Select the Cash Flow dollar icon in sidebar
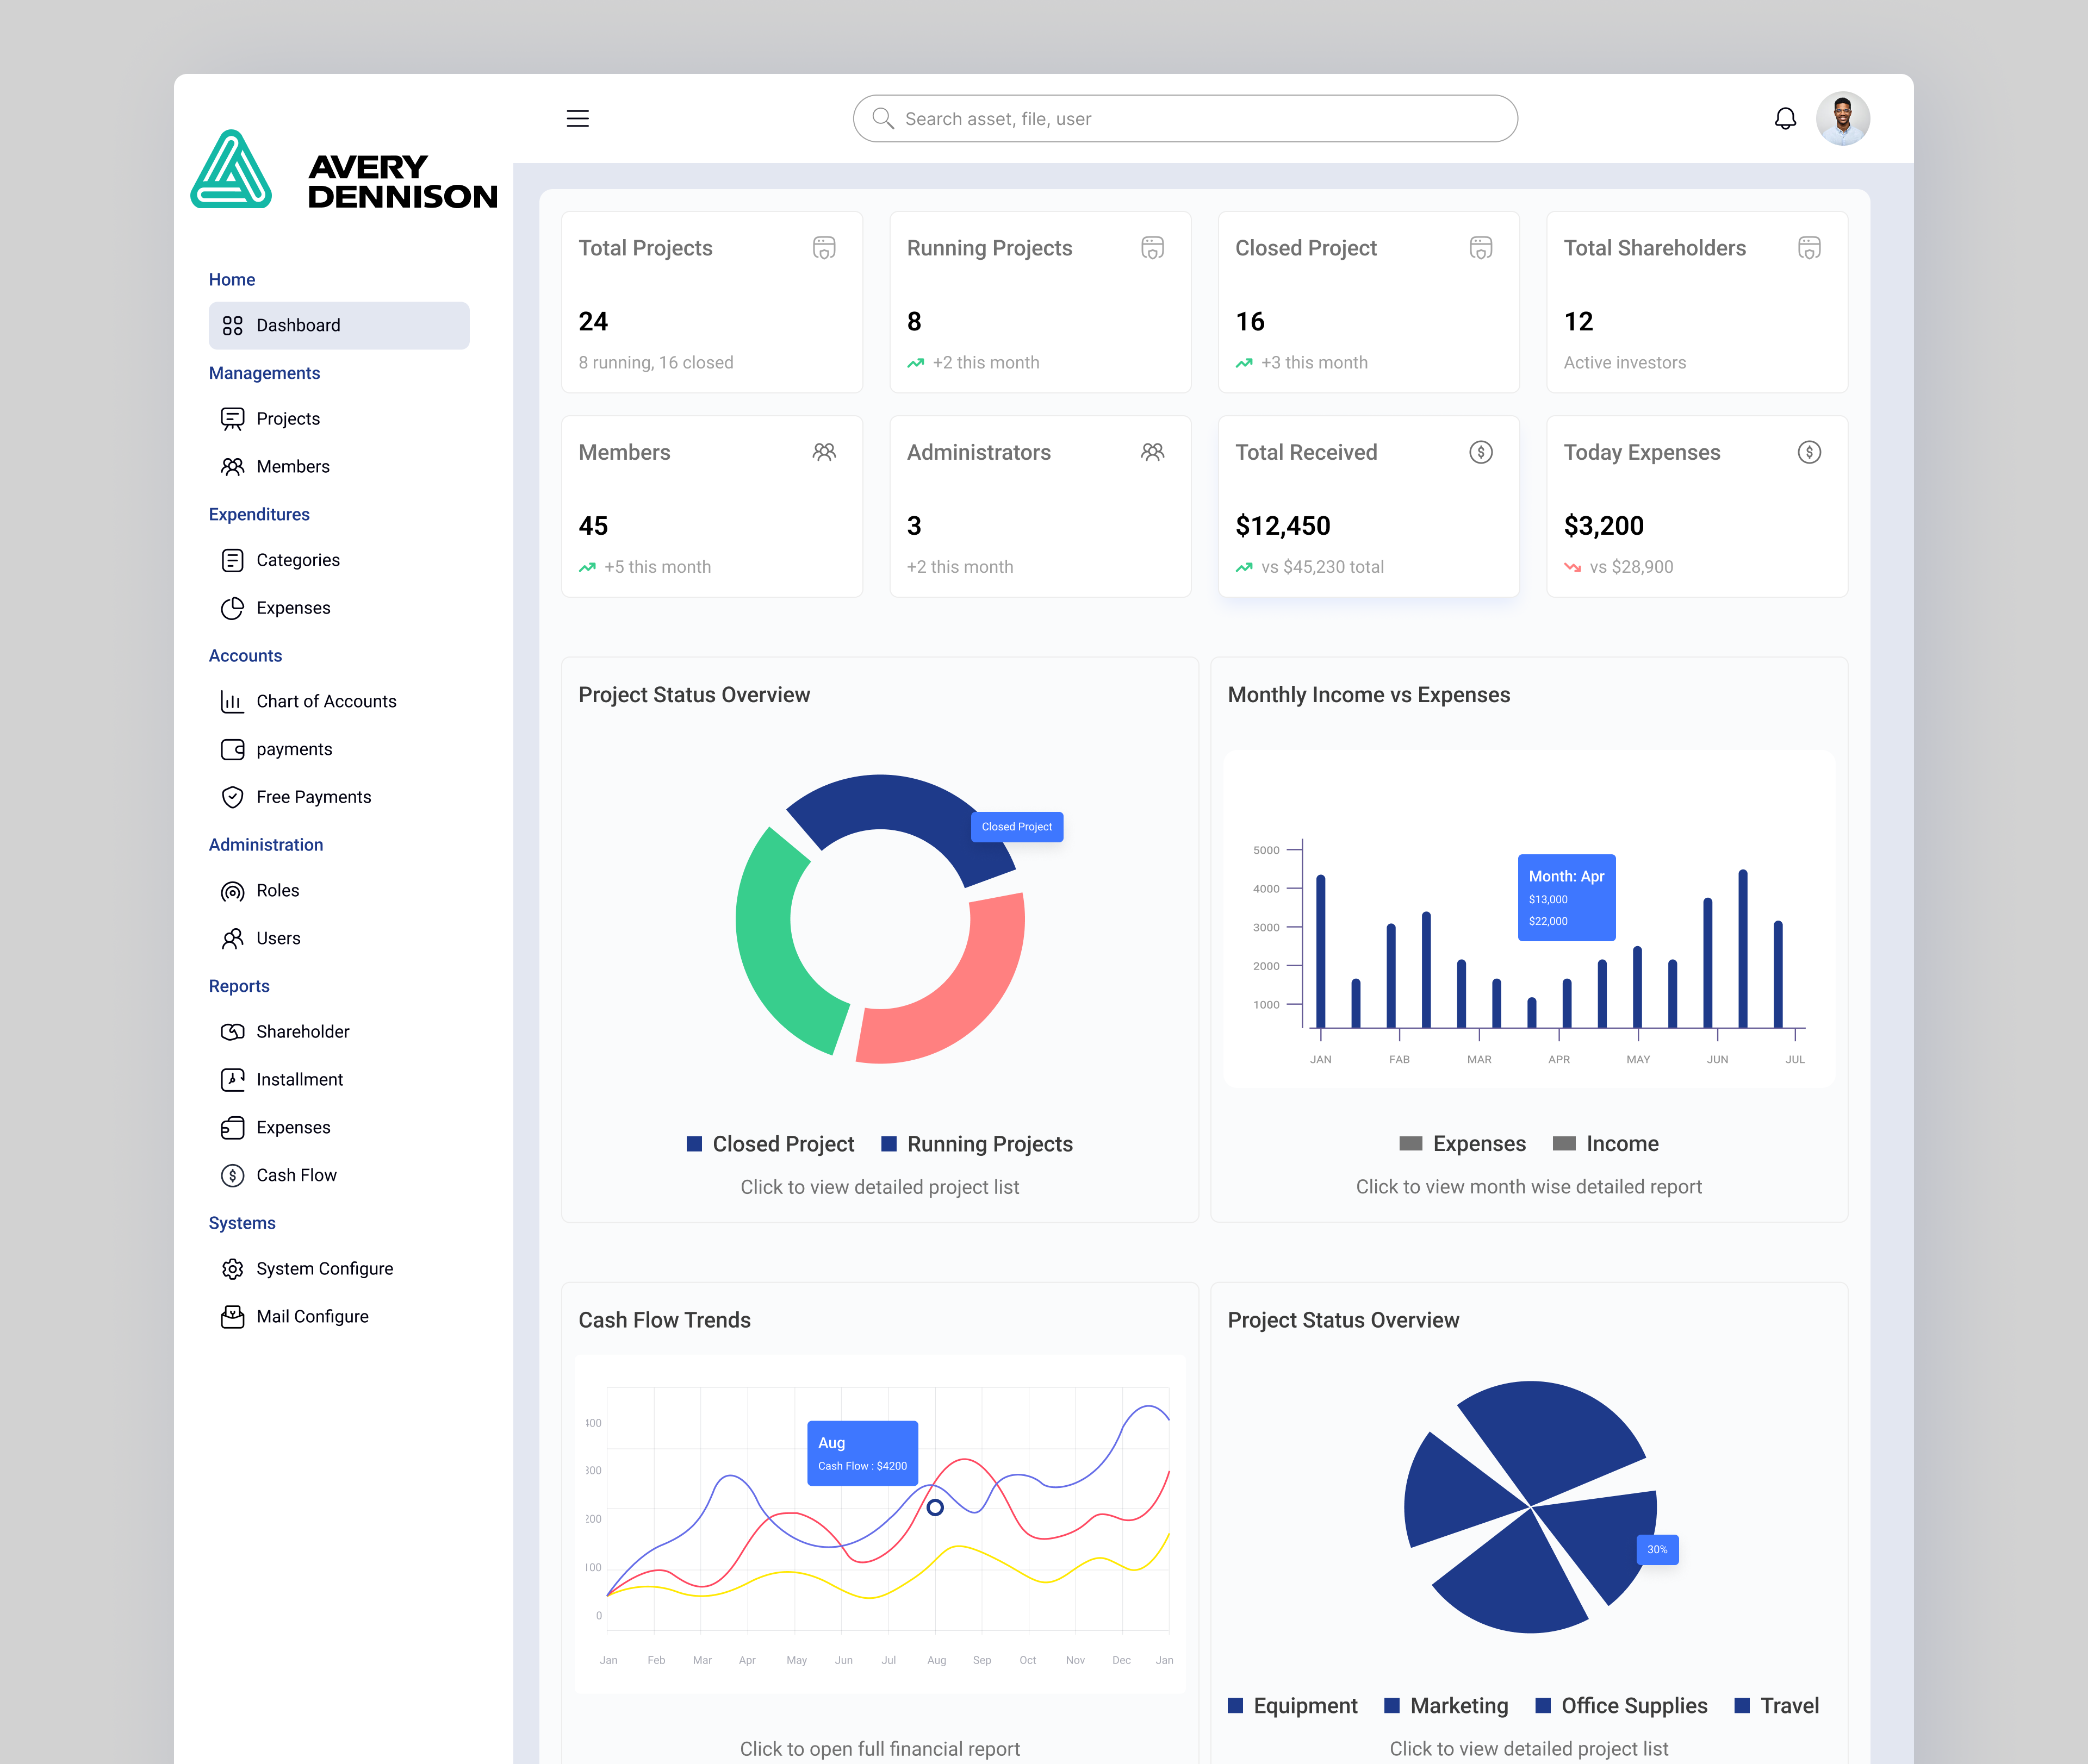The image size is (2088, 1764). 232,1175
